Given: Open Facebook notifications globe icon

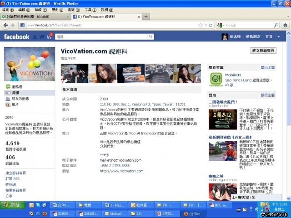Looking at the screenshot, I should pyautogui.click(x=49, y=37).
